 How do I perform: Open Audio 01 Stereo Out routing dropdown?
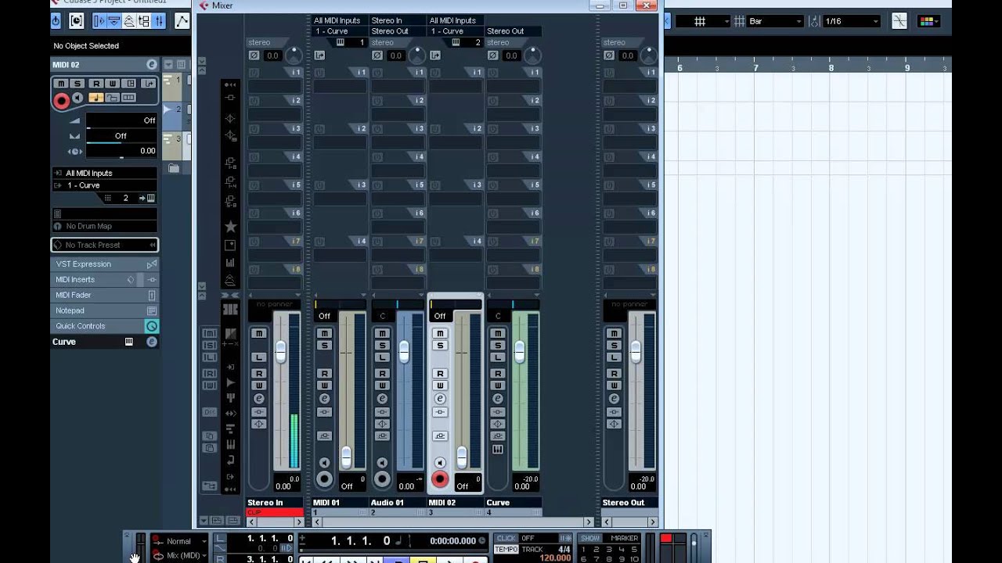coord(398,31)
